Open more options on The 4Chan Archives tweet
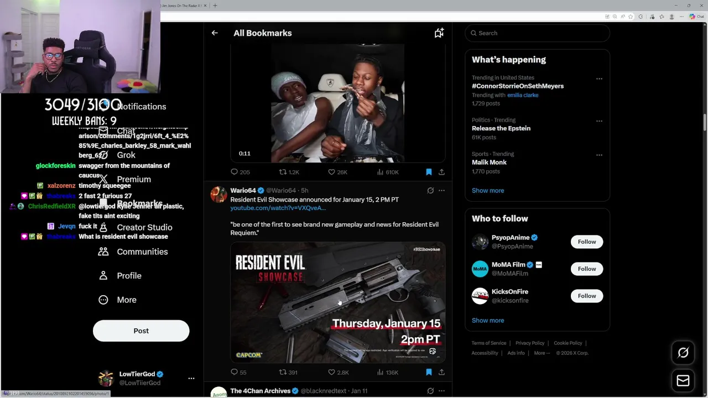708x398 pixels. (441, 391)
